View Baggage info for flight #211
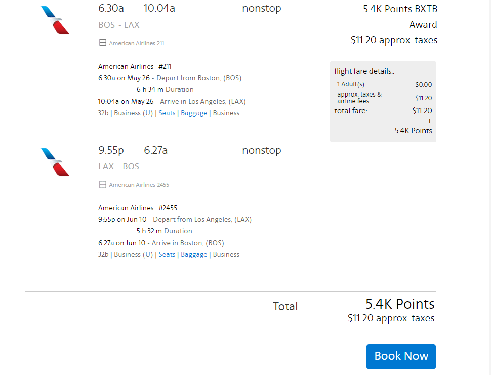 pos(194,113)
